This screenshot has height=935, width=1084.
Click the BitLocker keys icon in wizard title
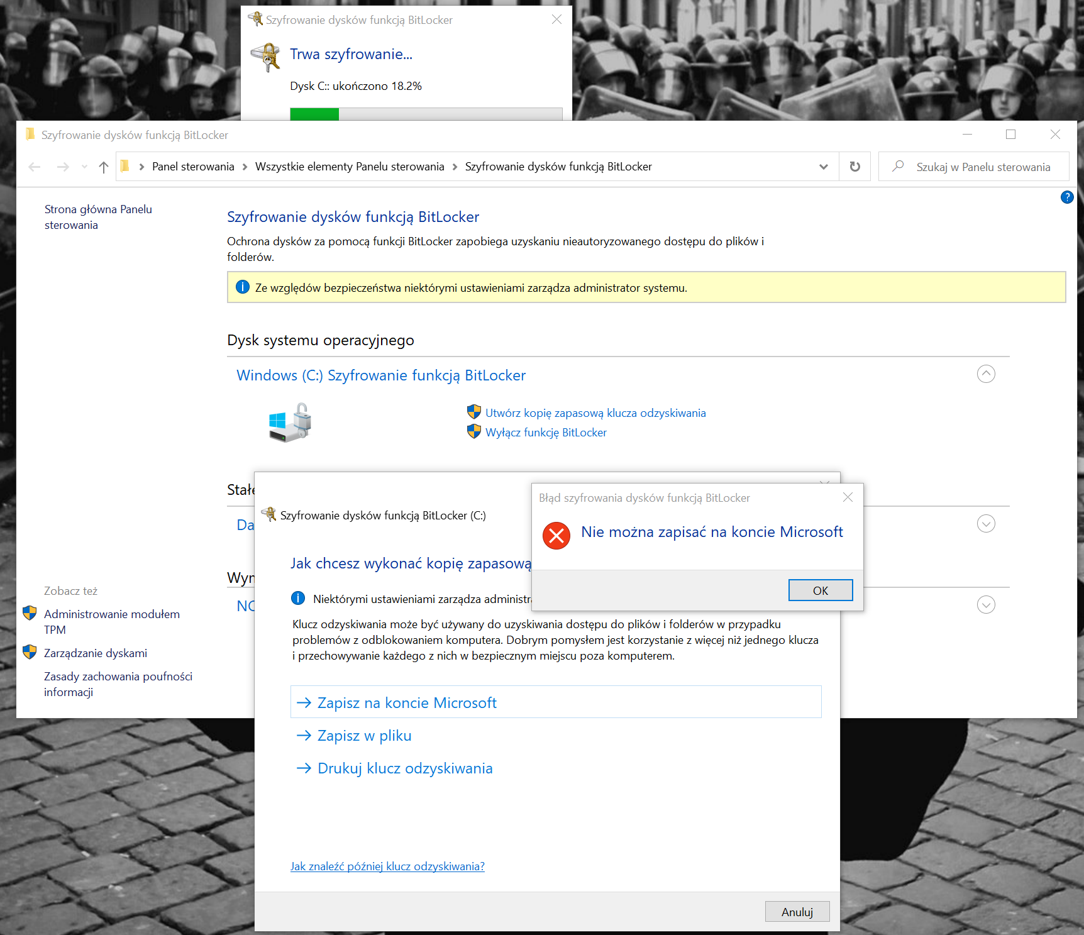[269, 514]
